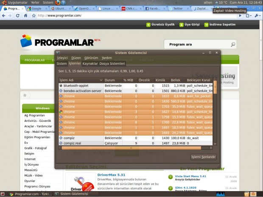263x197 pixels.
Task: Switch to the CNN browser tab
Action: (x=131, y=8)
